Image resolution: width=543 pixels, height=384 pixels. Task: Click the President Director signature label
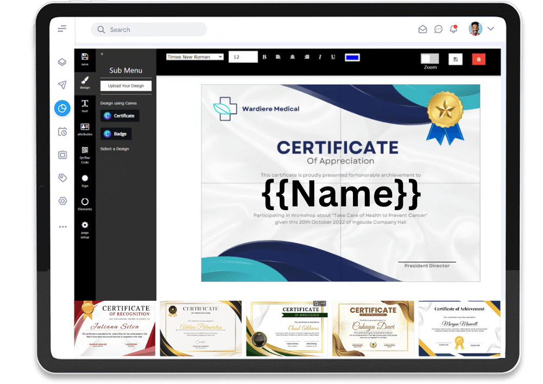coord(427,266)
